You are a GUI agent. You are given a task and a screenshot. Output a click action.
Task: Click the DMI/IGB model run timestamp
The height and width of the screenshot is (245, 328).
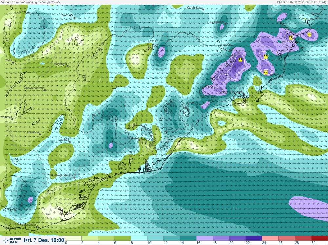pos(302,2)
